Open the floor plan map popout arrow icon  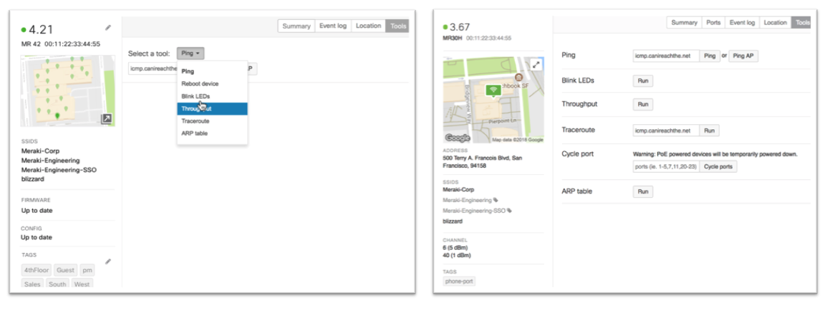(106, 119)
